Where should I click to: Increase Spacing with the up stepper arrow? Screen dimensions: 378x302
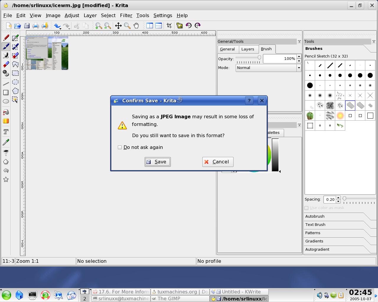point(338,198)
